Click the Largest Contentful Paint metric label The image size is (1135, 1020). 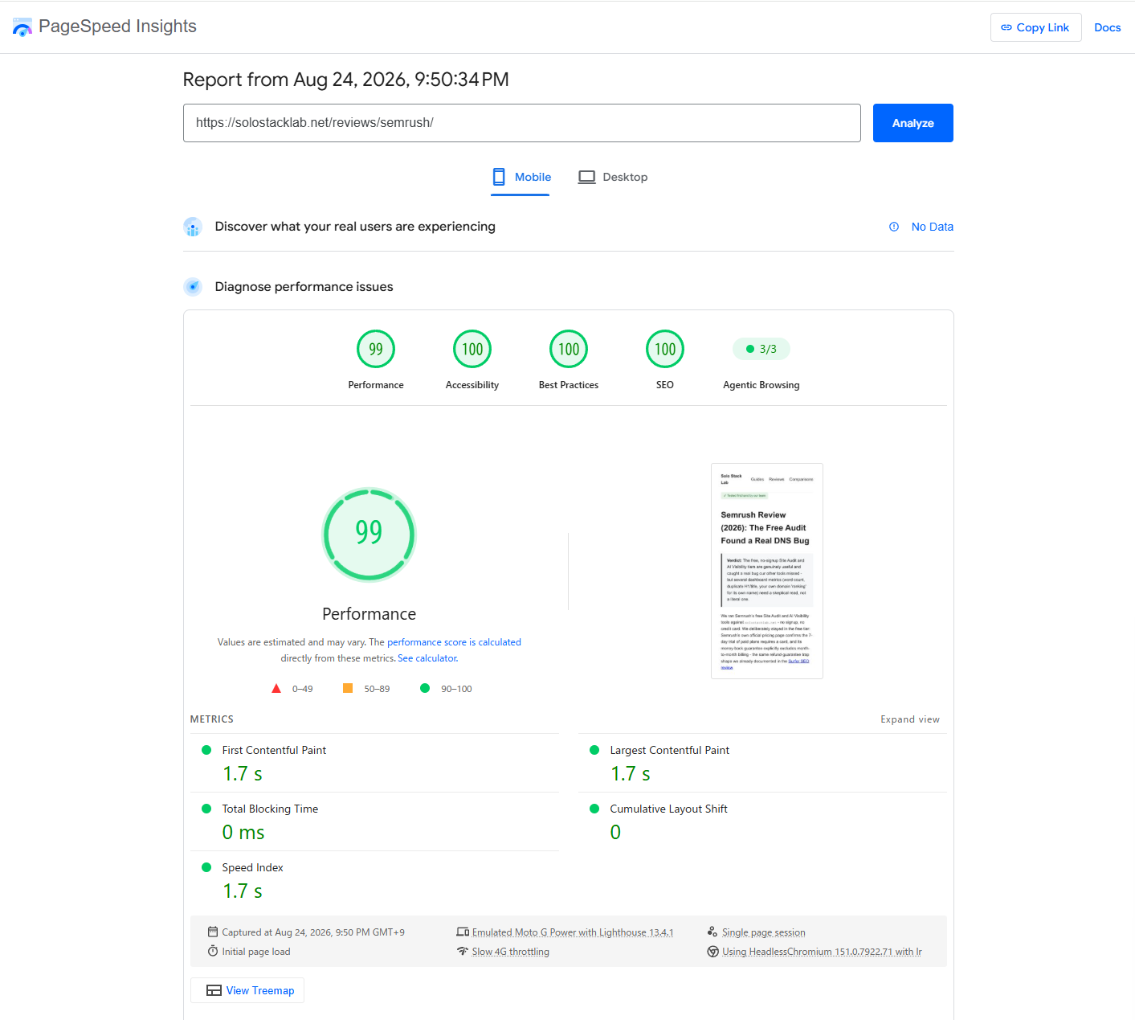pos(670,750)
